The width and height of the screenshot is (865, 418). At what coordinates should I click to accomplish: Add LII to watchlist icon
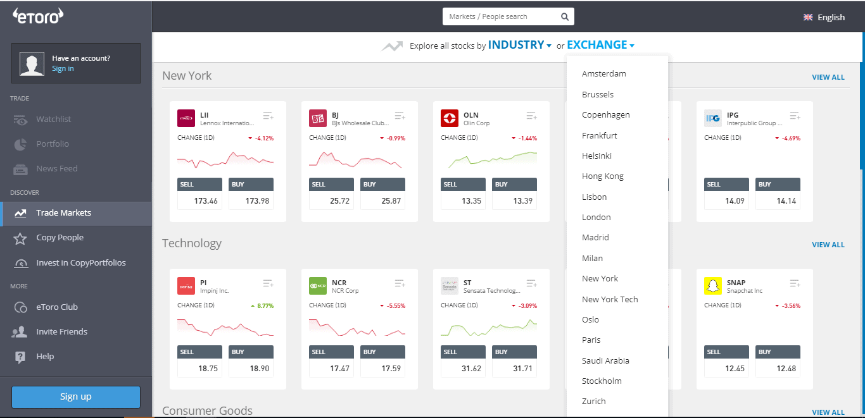click(x=268, y=116)
